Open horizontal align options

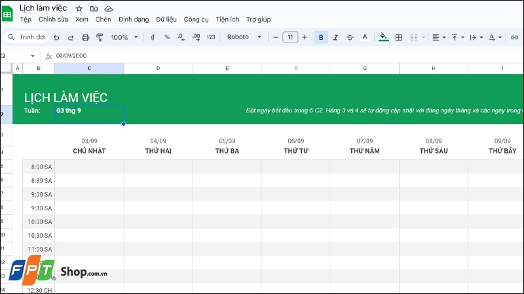coord(439,37)
